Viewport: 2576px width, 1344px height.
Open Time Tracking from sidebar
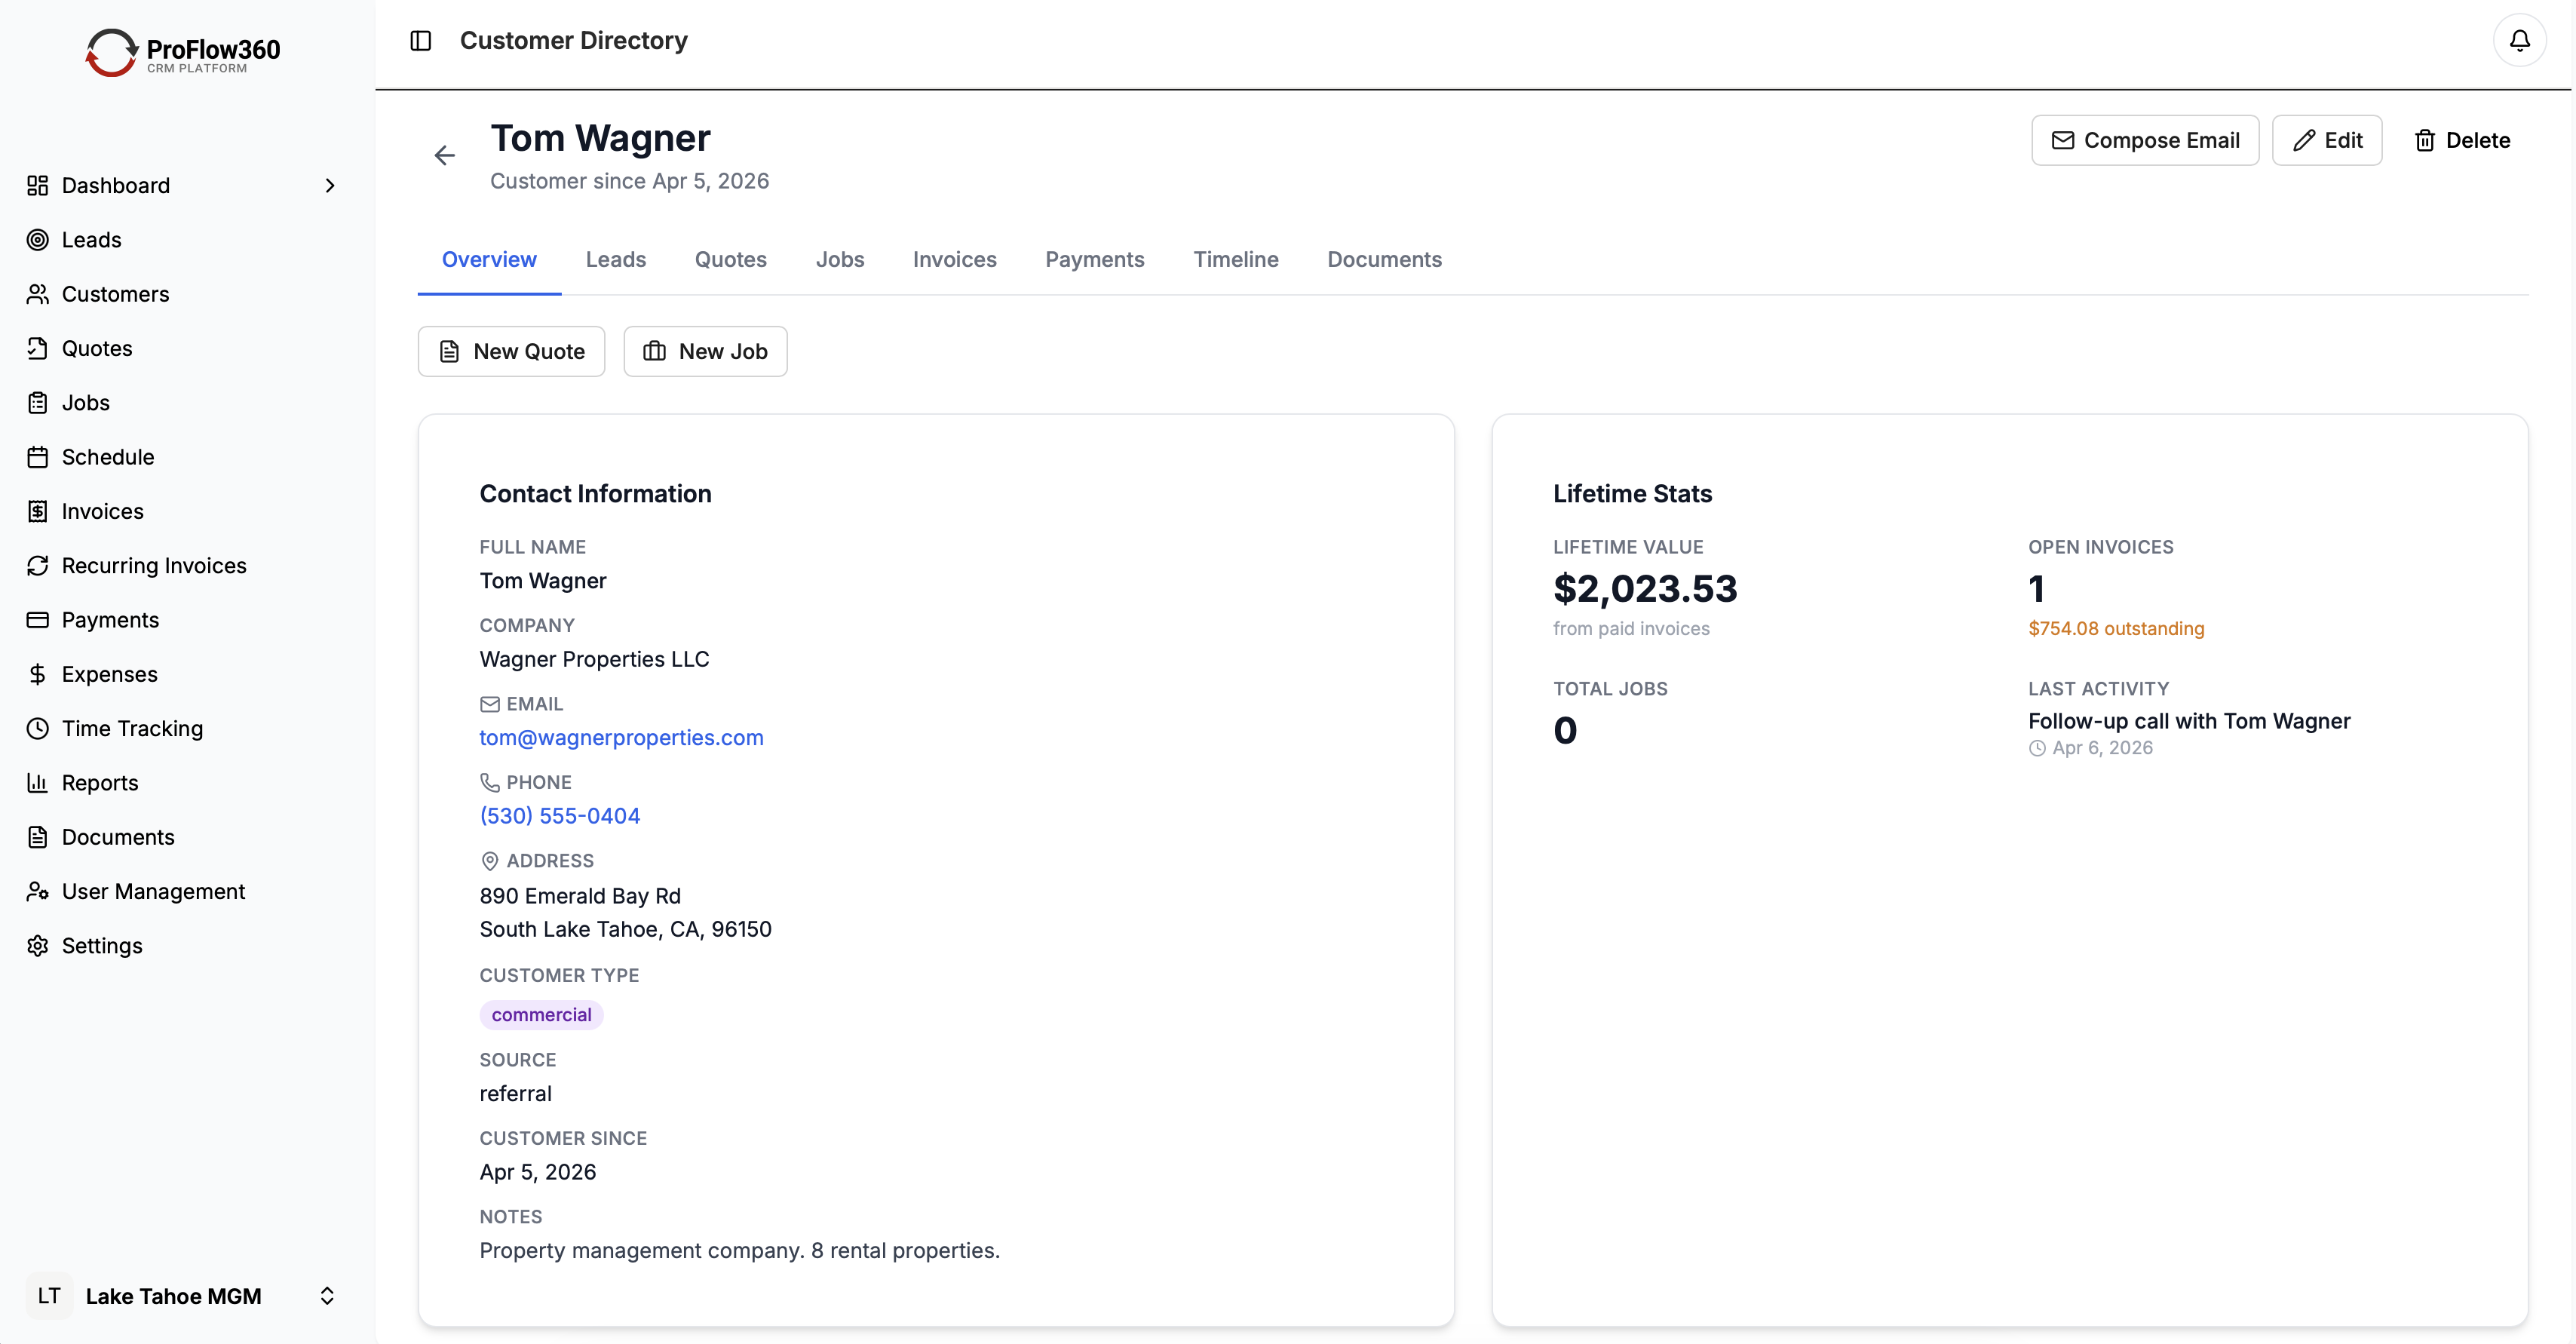132,728
